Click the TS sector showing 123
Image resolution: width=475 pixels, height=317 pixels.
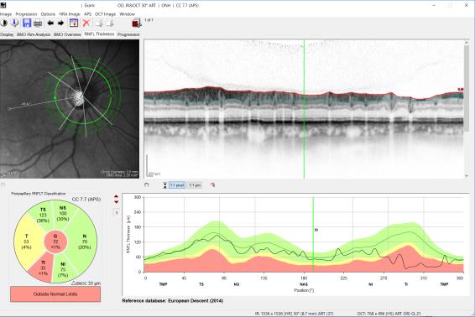43,215
